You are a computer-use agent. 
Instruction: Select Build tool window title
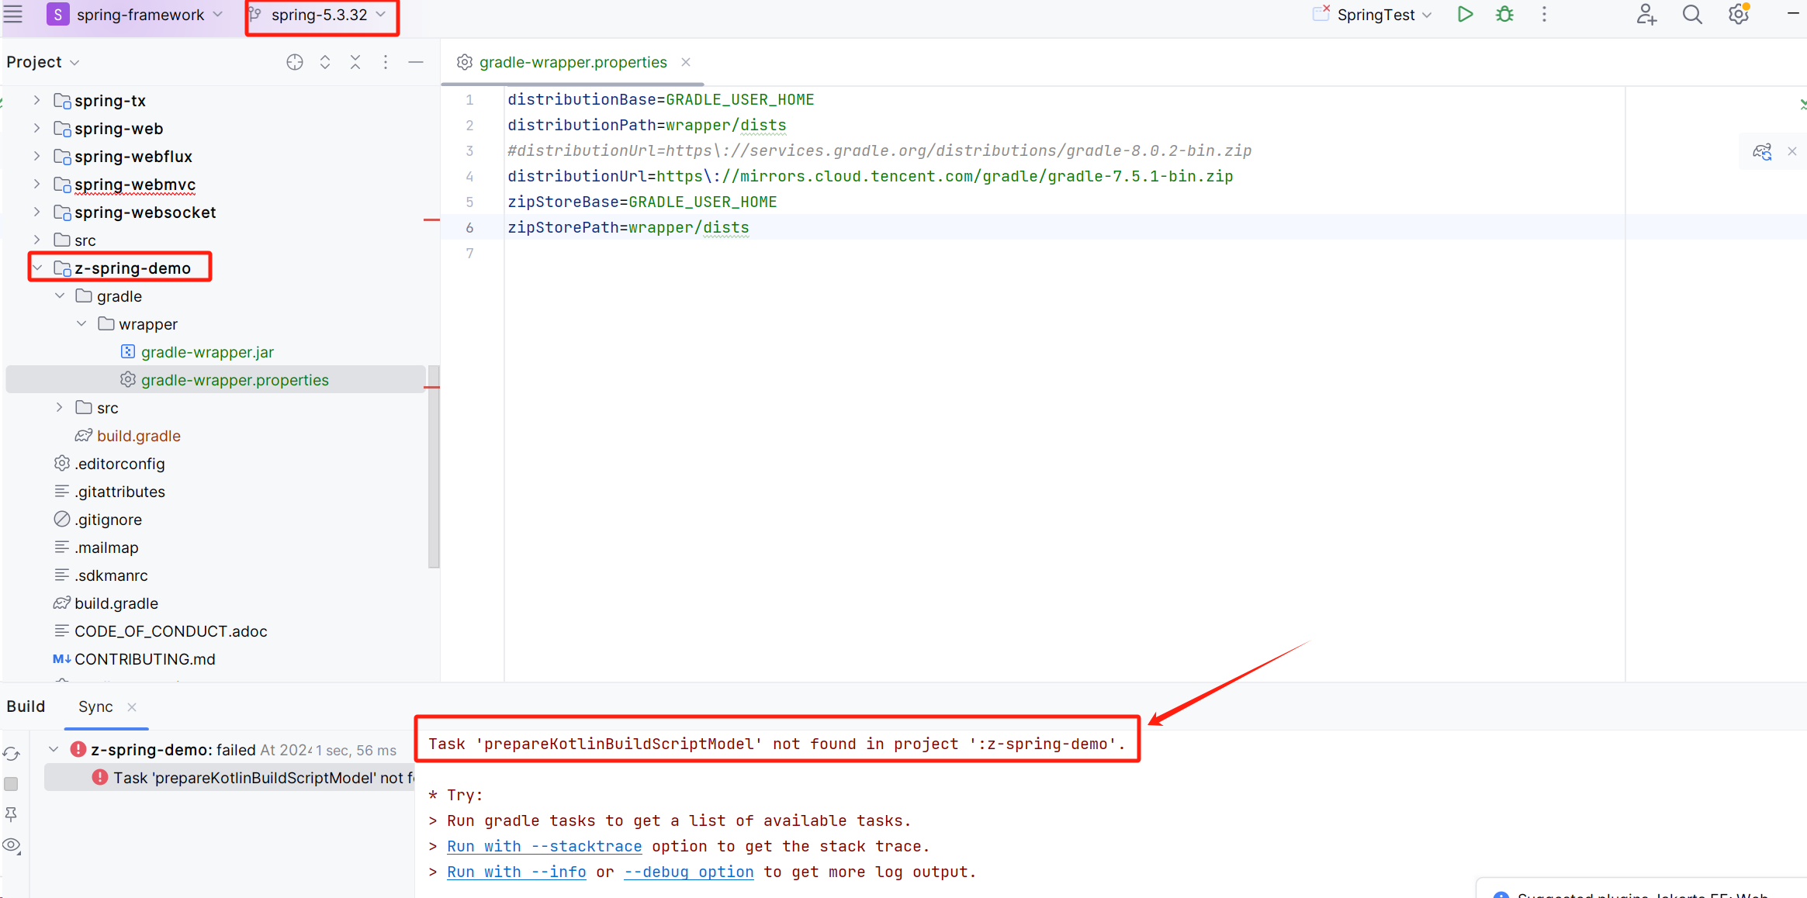(x=26, y=706)
